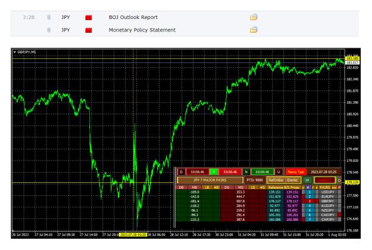Click the red y-column square for EURJPY
Viewport: 372px width, 250px height.
pyautogui.click(x=303, y=196)
